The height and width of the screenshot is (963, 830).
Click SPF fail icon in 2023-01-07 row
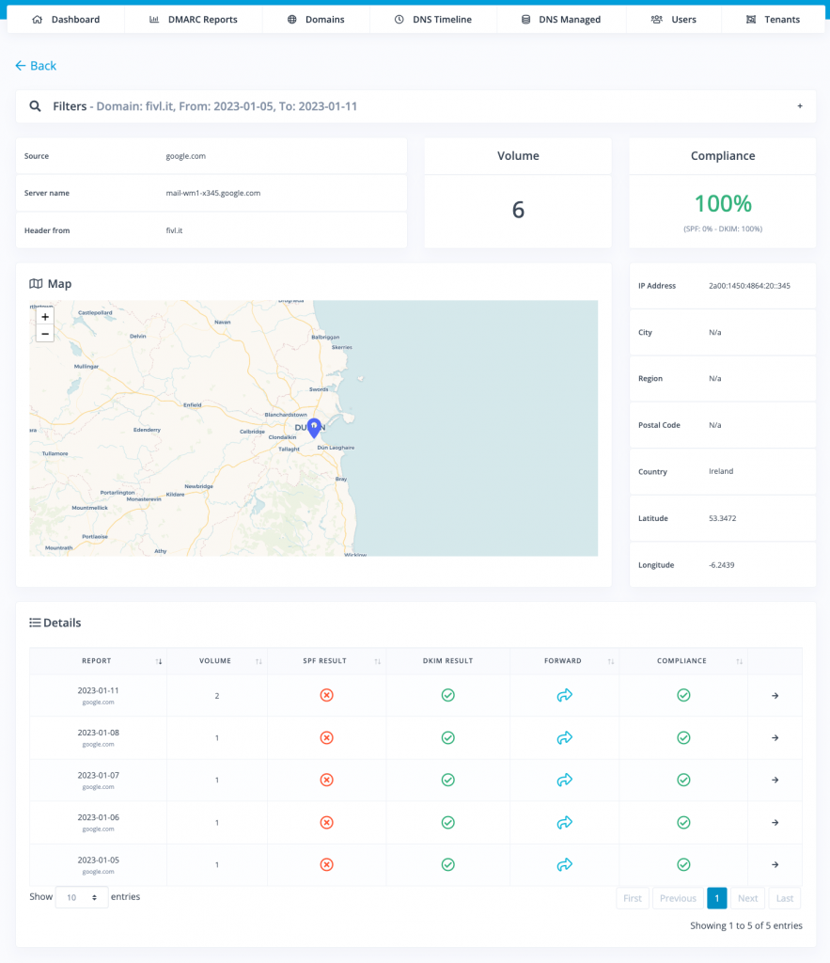(326, 780)
